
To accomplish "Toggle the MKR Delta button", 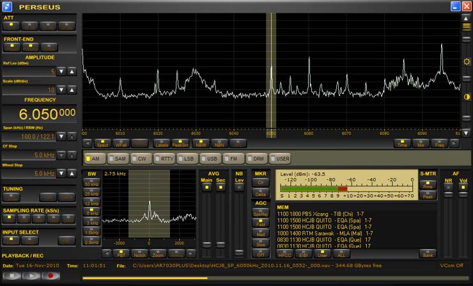I will [x=261, y=193].
